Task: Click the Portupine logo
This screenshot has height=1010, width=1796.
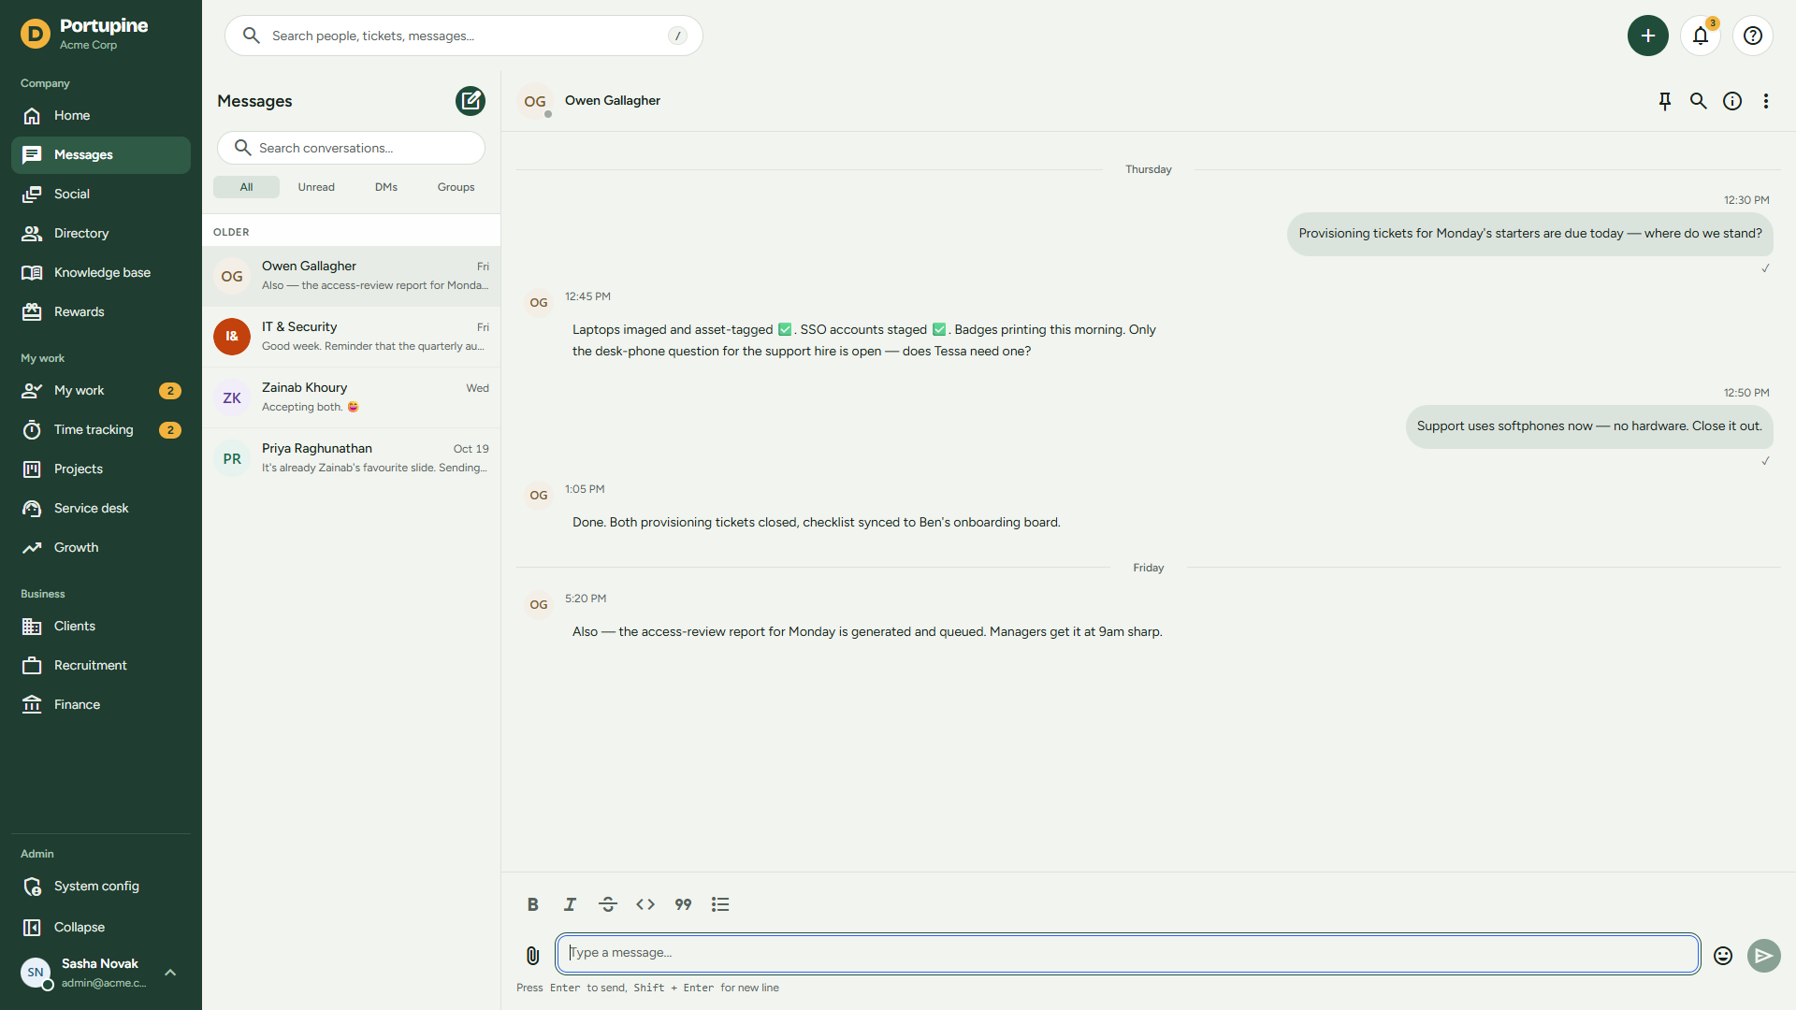Action: pos(36,35)
